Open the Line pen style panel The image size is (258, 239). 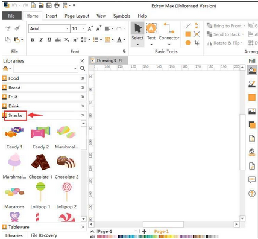tap(252, 83)
